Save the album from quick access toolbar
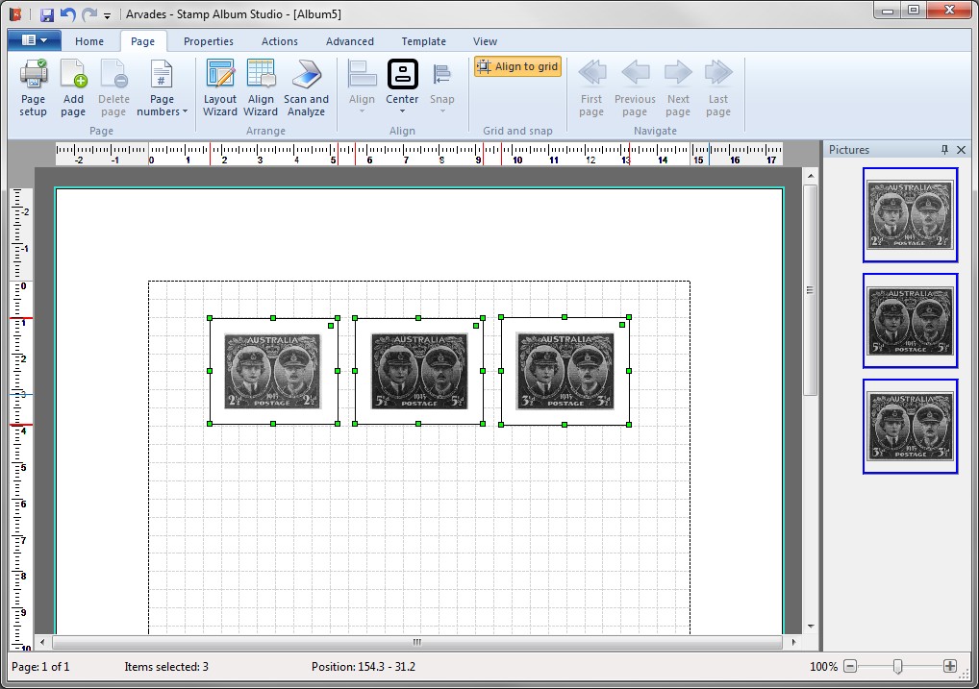The width and height of the screenshot is (979, 689). point(47,14)
